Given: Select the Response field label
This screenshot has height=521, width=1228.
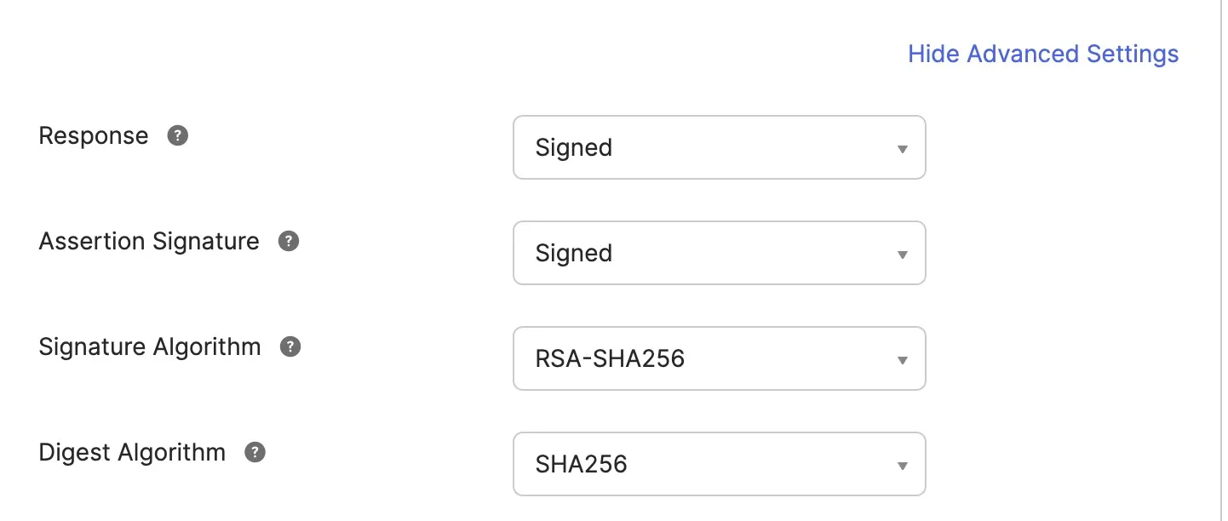Looking at the screenshot, I should click(x=93, y=135).
